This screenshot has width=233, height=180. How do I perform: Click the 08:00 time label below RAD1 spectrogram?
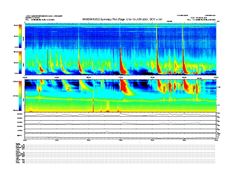(89, 77)
